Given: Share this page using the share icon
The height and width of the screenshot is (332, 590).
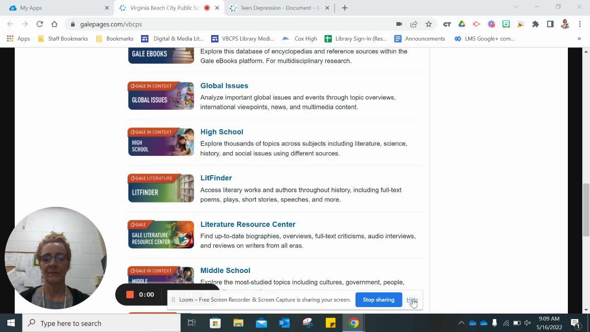Looking at the screenshot, I should pos(414,24).
